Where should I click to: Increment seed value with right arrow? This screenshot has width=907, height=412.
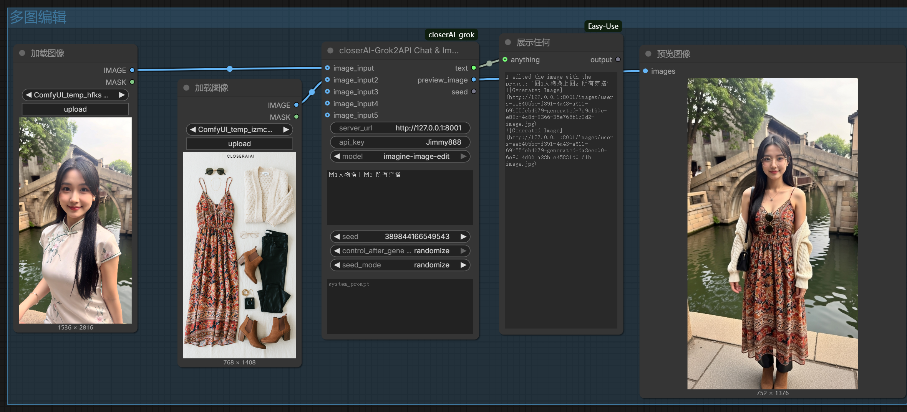pos(463,237)
